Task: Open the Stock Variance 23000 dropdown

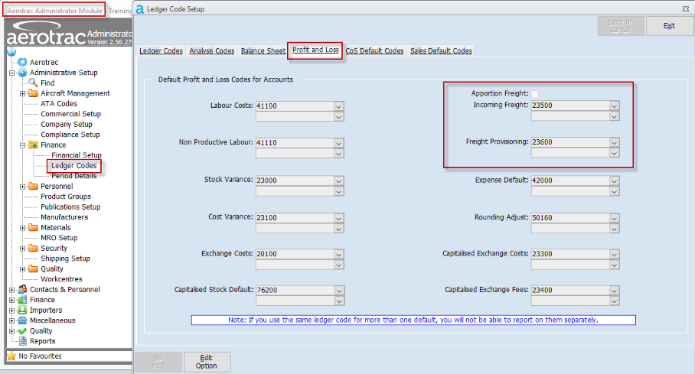Action: click(x=338, y=180)
